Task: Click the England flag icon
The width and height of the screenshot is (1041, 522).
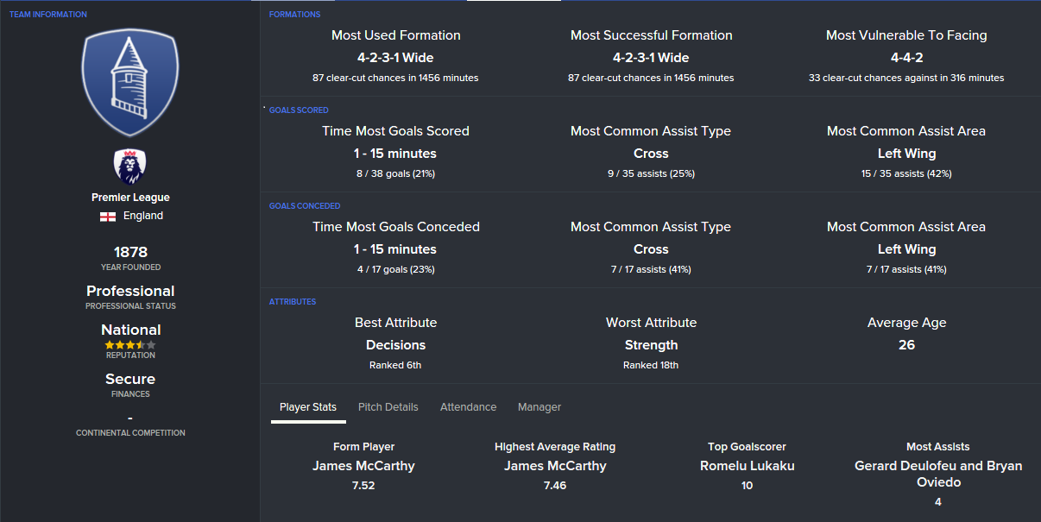Action: [x=108, y=217]
